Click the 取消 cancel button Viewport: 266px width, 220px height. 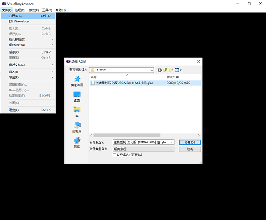[x=190, y=149]
